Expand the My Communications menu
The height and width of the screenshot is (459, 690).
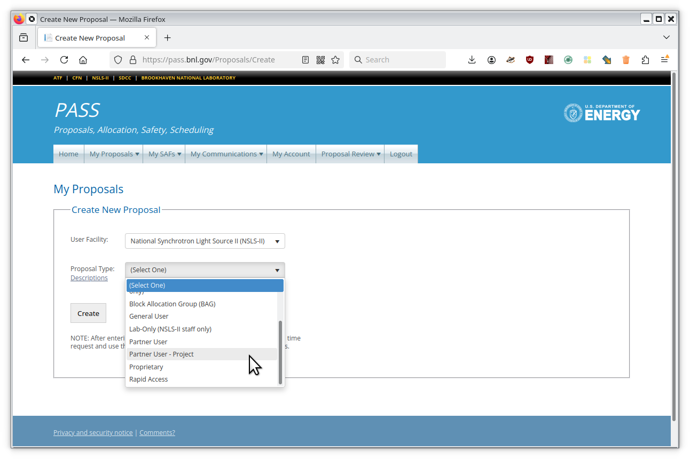[226, 154]
